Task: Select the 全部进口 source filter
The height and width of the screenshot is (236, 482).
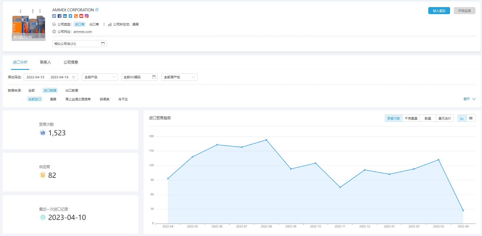Action: click(35, 99)
